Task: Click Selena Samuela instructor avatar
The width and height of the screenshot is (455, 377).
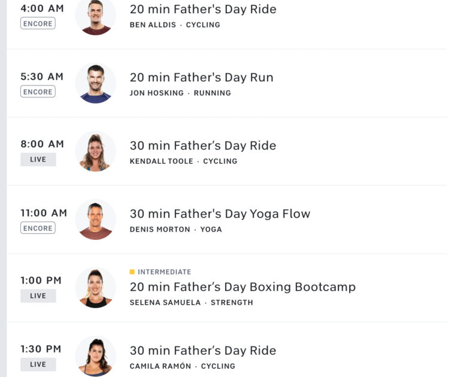Action: pos(96,288)
